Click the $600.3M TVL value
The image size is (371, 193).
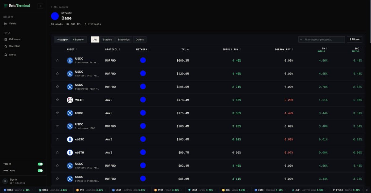point(183,61)
